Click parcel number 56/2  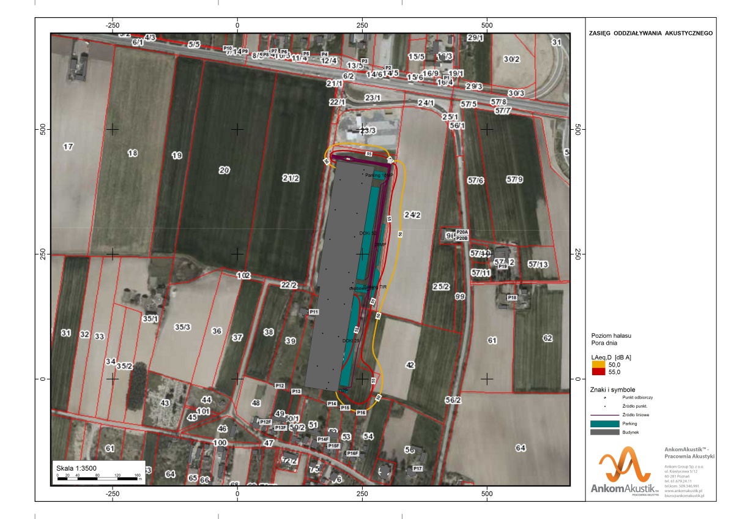coord(453,400)
